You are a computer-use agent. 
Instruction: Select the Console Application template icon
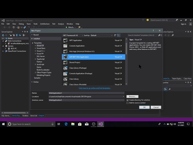pyautogui.click(x=65, y=46)
